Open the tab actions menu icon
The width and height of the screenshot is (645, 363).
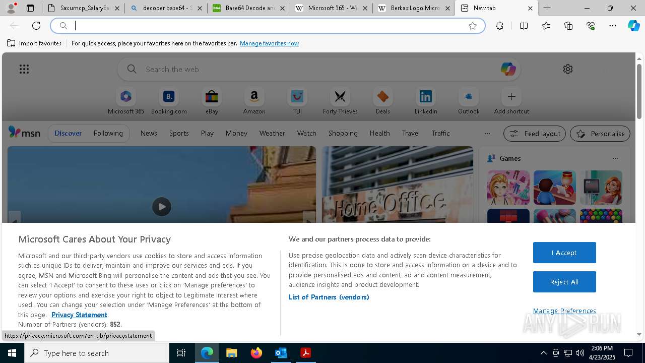pos(30,8)
